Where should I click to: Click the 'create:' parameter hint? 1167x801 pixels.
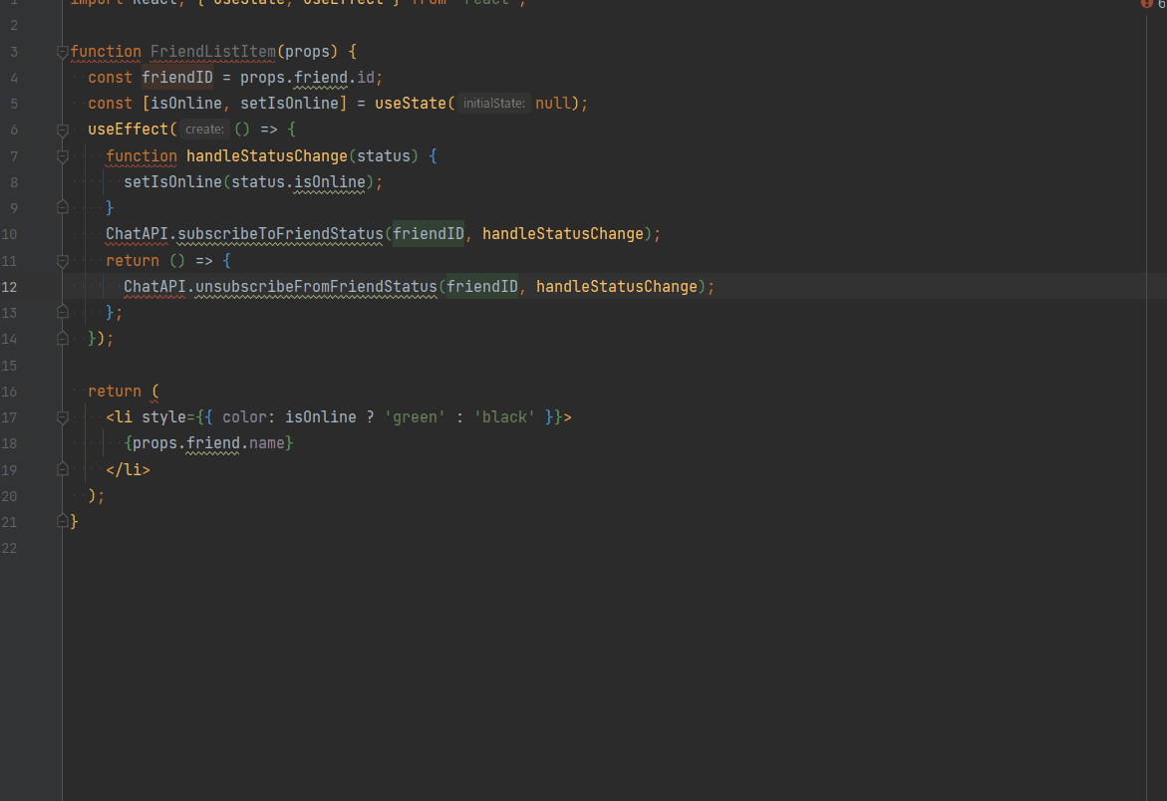[x=204, y=130]
